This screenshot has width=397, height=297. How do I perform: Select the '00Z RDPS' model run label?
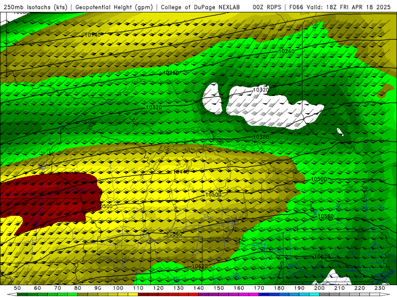click(267, 7)
